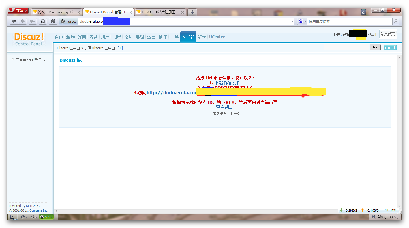The image size is (409, 228).
Task: Open the Opera Unite icon menu
Action: pyautogui.click(x=34, y=217)
